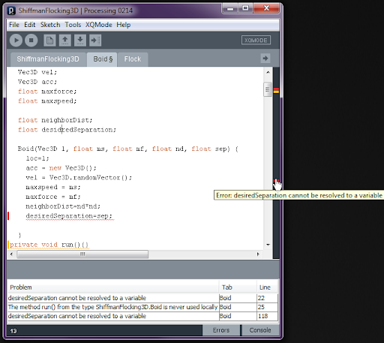
Task: Click the XQMODE mode button
Action: (256, 41)
